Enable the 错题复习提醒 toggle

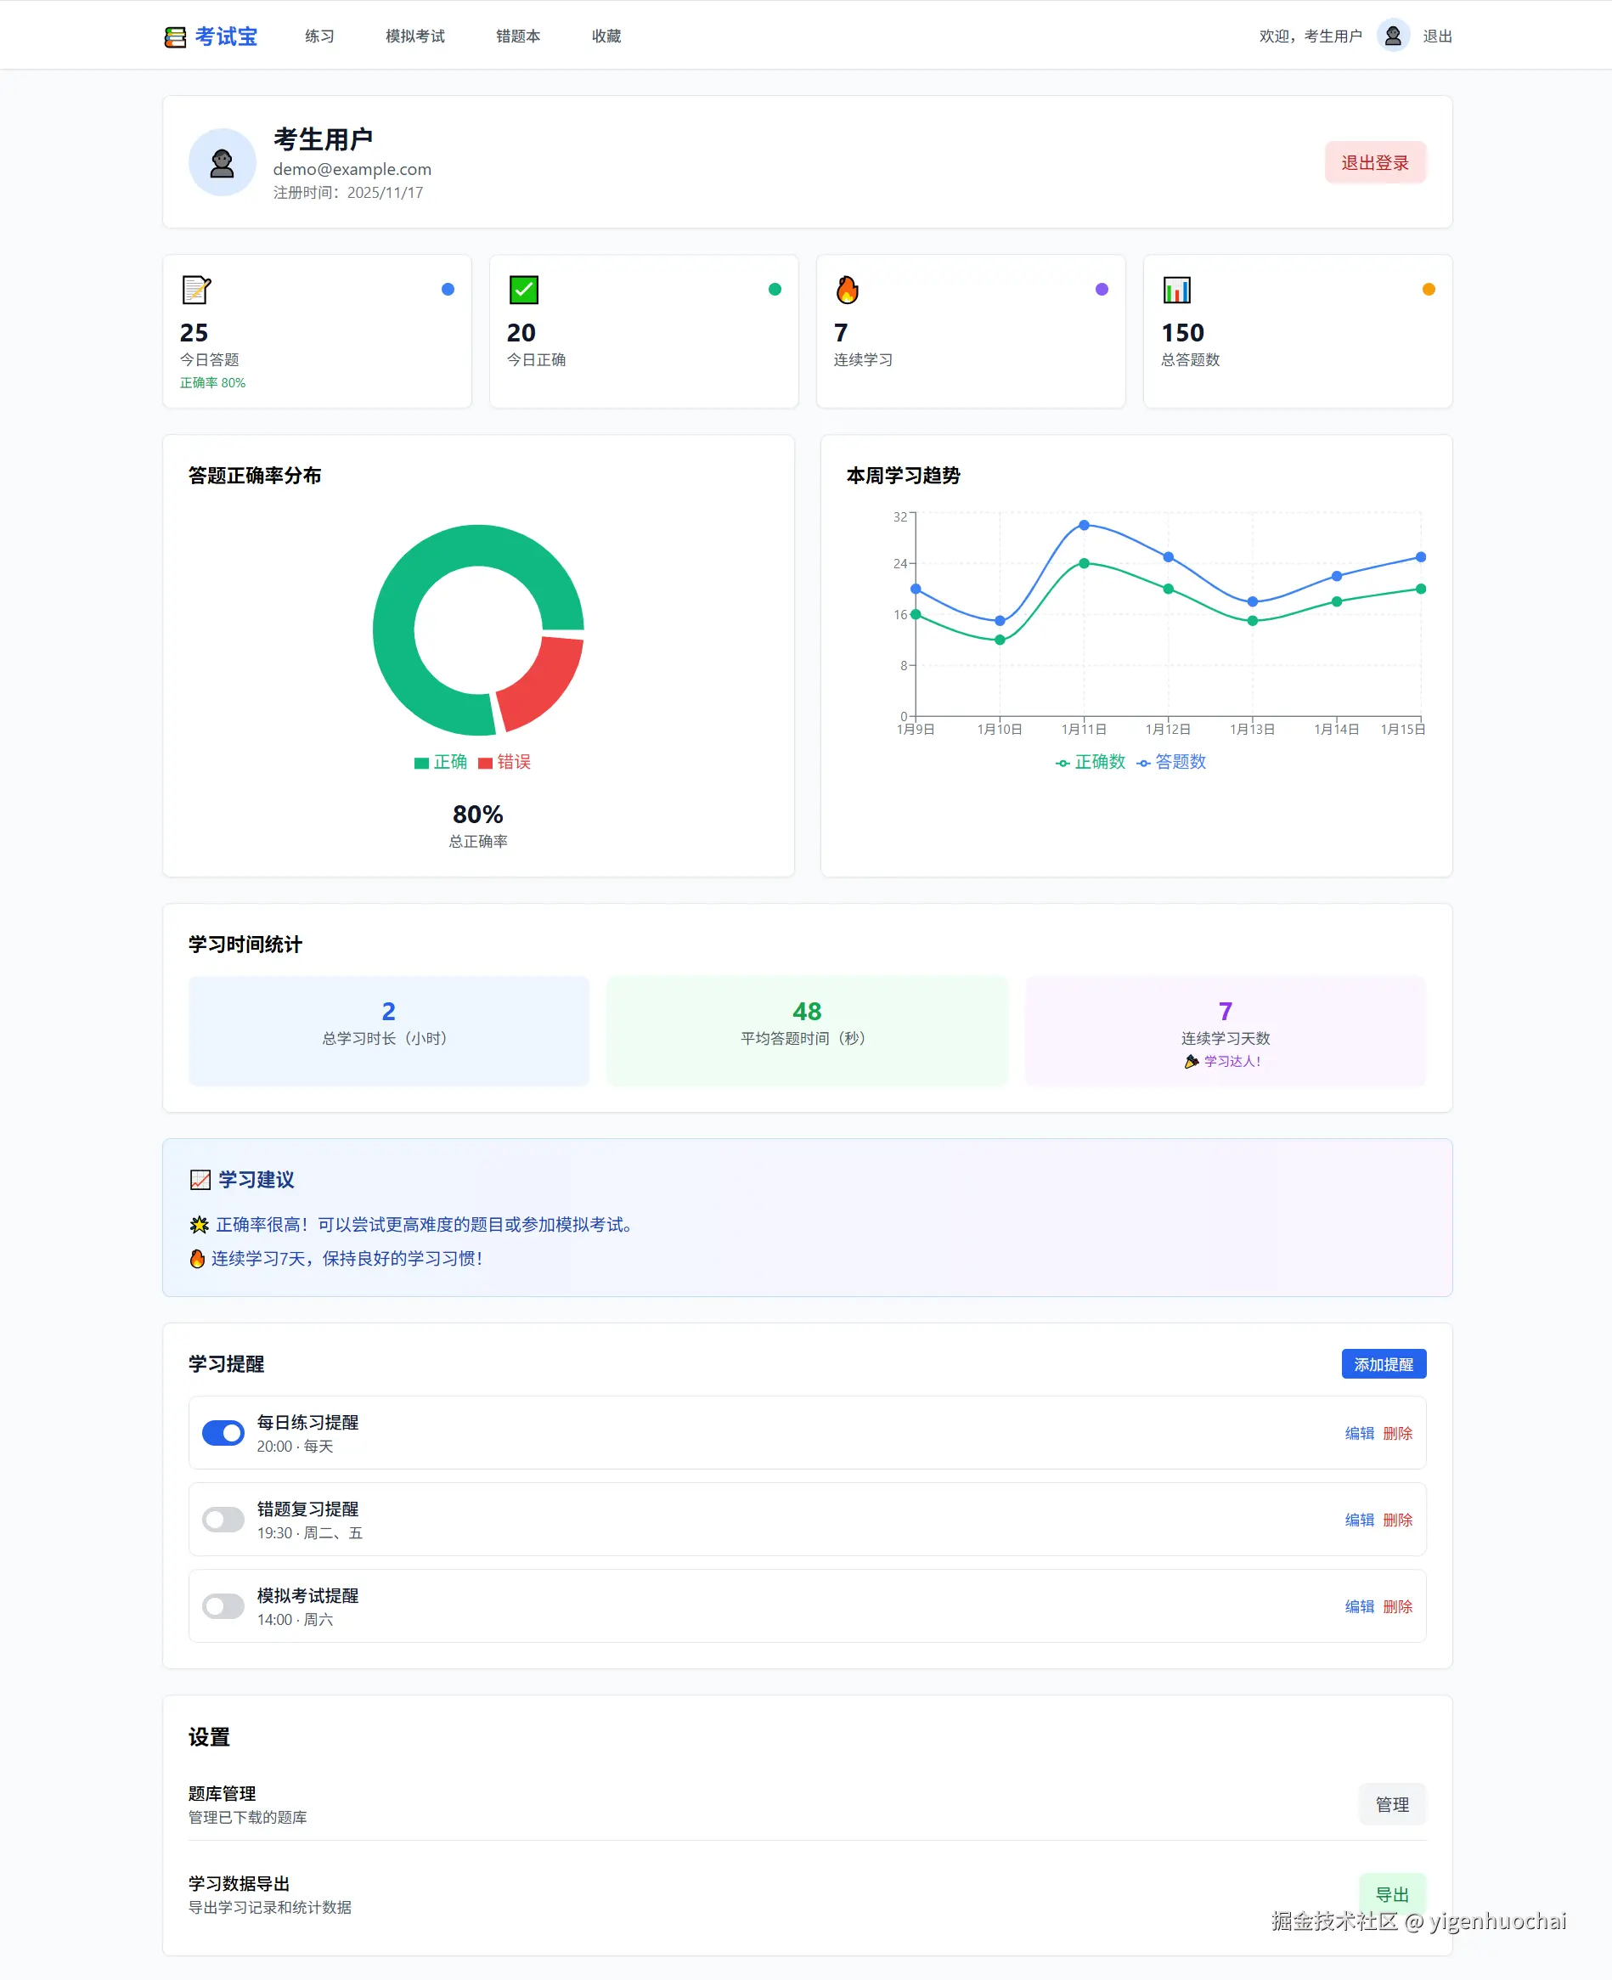223,1520
